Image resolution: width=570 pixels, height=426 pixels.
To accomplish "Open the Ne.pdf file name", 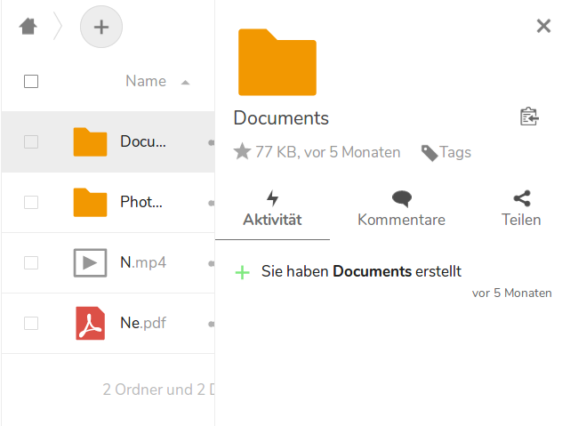I will pyautogui.click(x=142, y=323).
